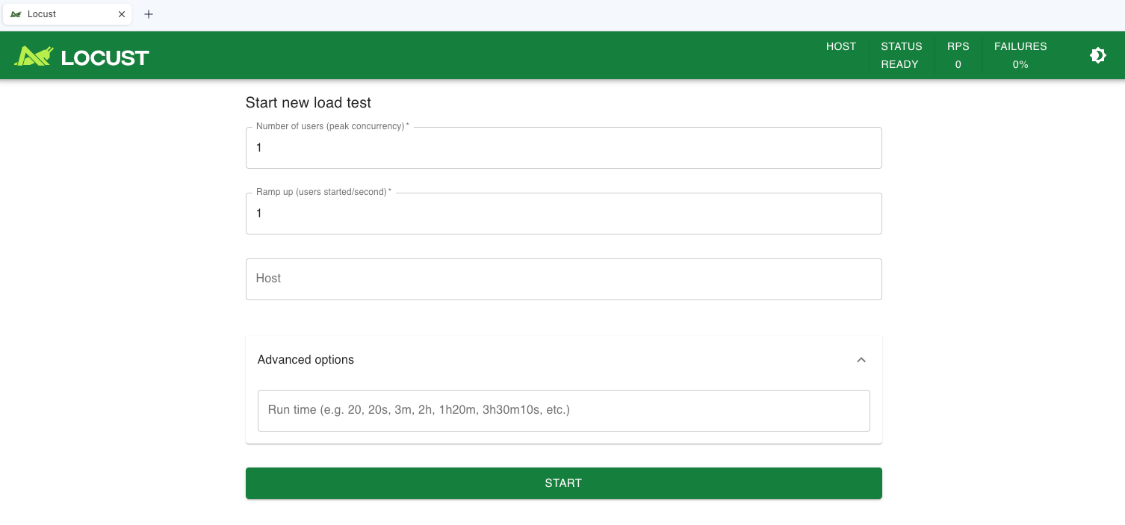Viewport: 1125px width, 525px height.
Task: Select the Locust browser tab
Action: coord(67,14)
